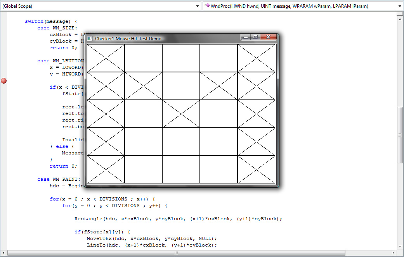Minimize the Checker1 Mouse Hit-Test Demo window
This screenshot has width=404, height=257.
point(246,37)
